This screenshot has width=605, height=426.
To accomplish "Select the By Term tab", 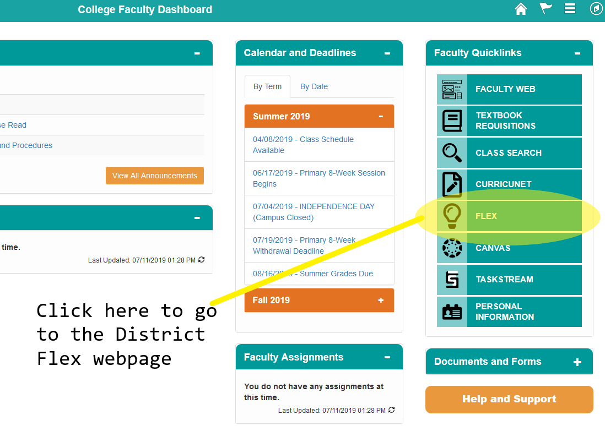I will click(267, 86).
